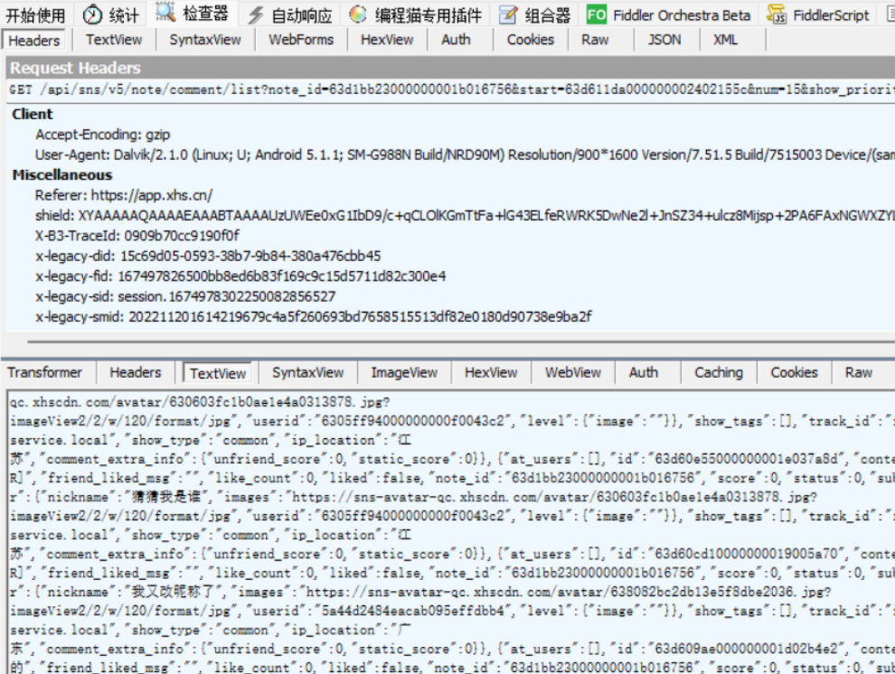Select the response WebView tab
The height and width of the screenshot is (674, 895).
tap(574, 372)
